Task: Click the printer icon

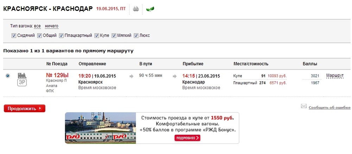Action: (x=136, y=9)
